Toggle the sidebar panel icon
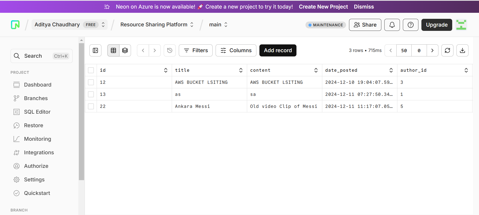This screenshot has height=215, width=479. (95, 50)
